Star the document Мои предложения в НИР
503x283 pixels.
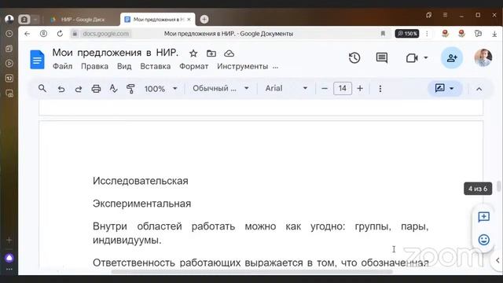pos(193,53)
